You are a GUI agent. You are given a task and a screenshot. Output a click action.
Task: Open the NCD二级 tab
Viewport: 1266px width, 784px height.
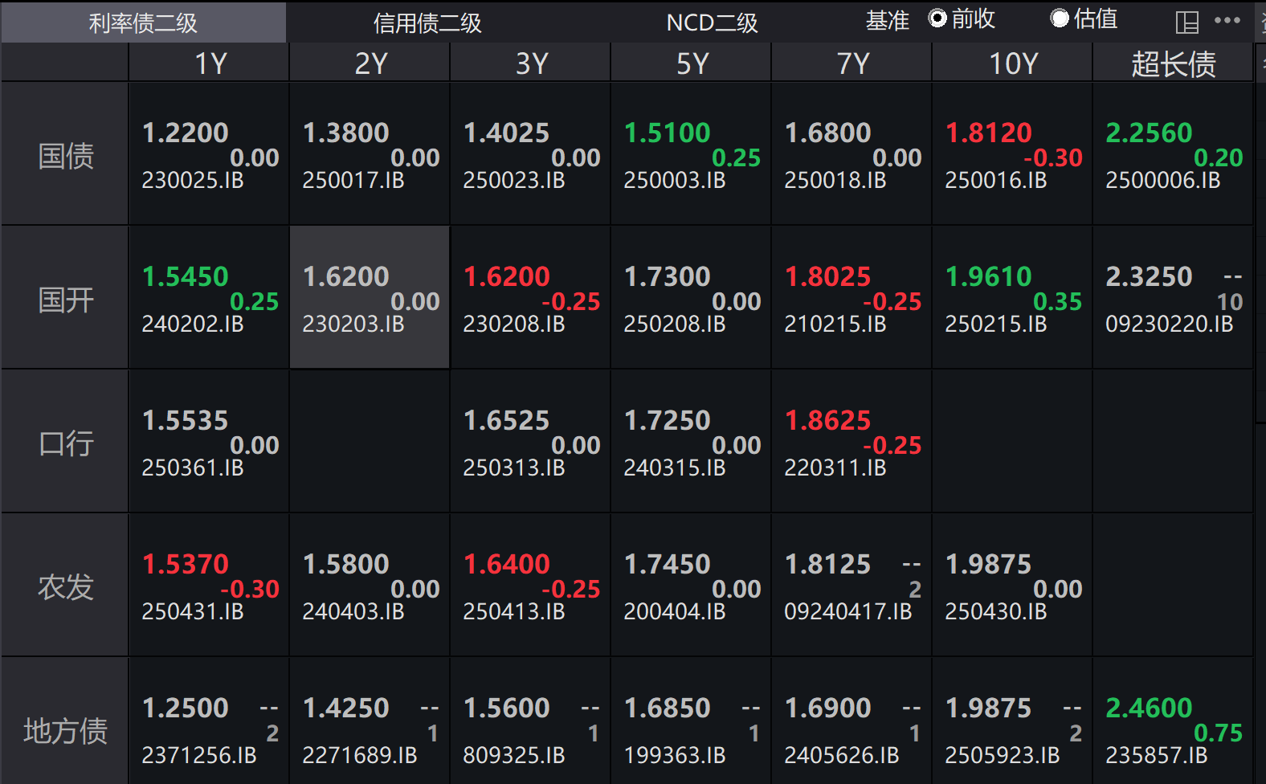[712, 22]
